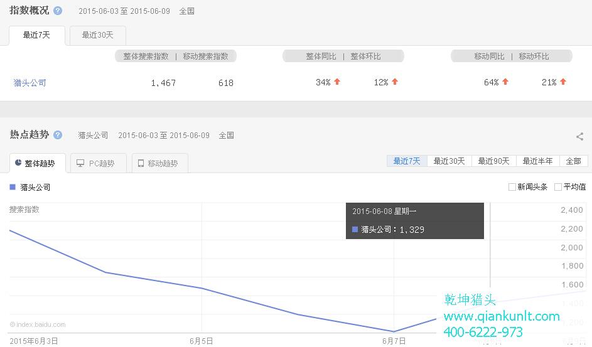The image size is (592, 347).
Task: Click the monitor icon on PC趋势 tab
Action: [80, 163]
